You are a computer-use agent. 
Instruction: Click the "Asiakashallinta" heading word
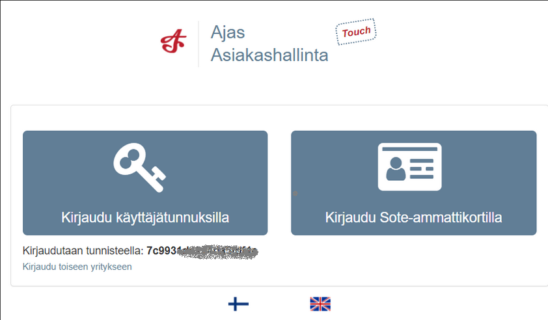(269, 55)
